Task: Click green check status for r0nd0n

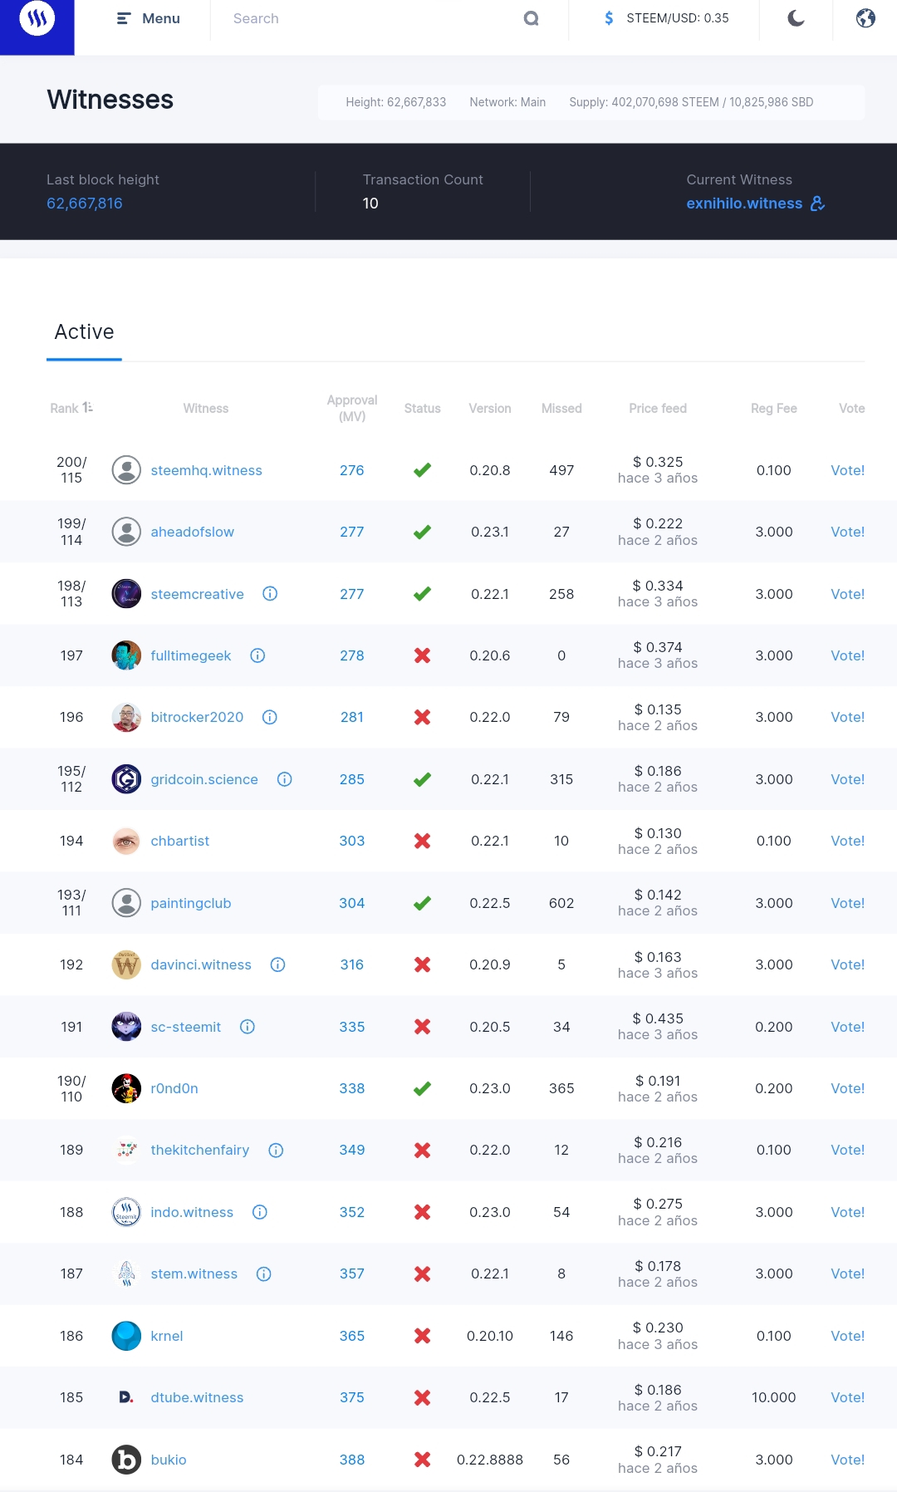Action: 422,1088
